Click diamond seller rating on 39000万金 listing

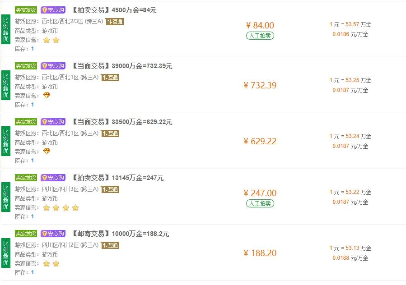(47, 96)
